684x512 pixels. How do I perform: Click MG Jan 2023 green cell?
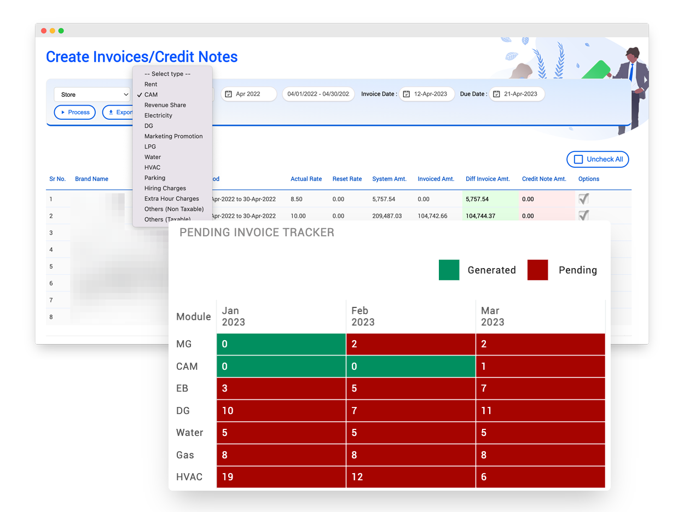click(x=281, y=344)
